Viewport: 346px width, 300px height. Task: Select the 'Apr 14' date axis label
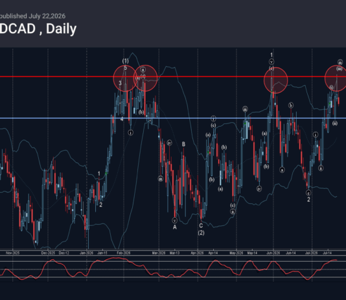(213, 253)
